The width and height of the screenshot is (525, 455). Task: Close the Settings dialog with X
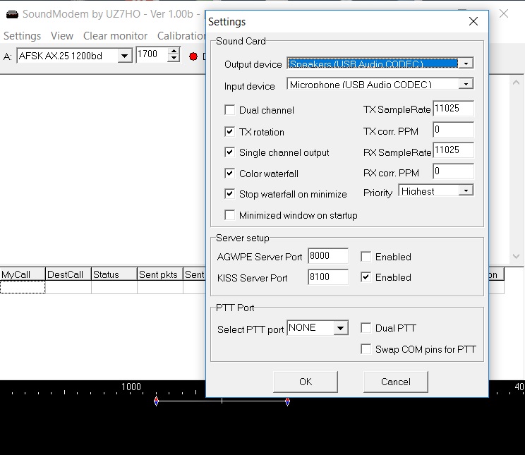coord(473,22)
